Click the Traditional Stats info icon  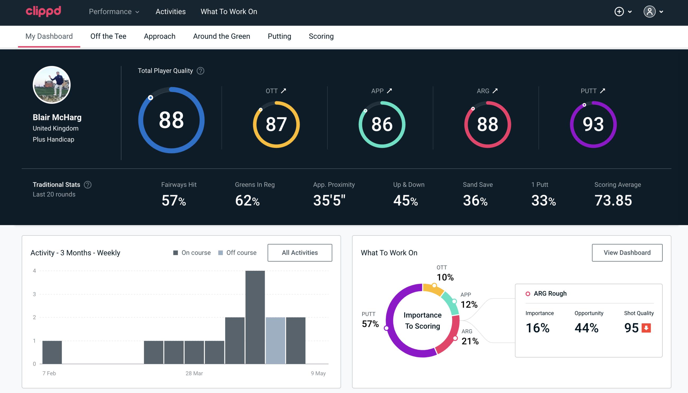[x=88, y=185]
